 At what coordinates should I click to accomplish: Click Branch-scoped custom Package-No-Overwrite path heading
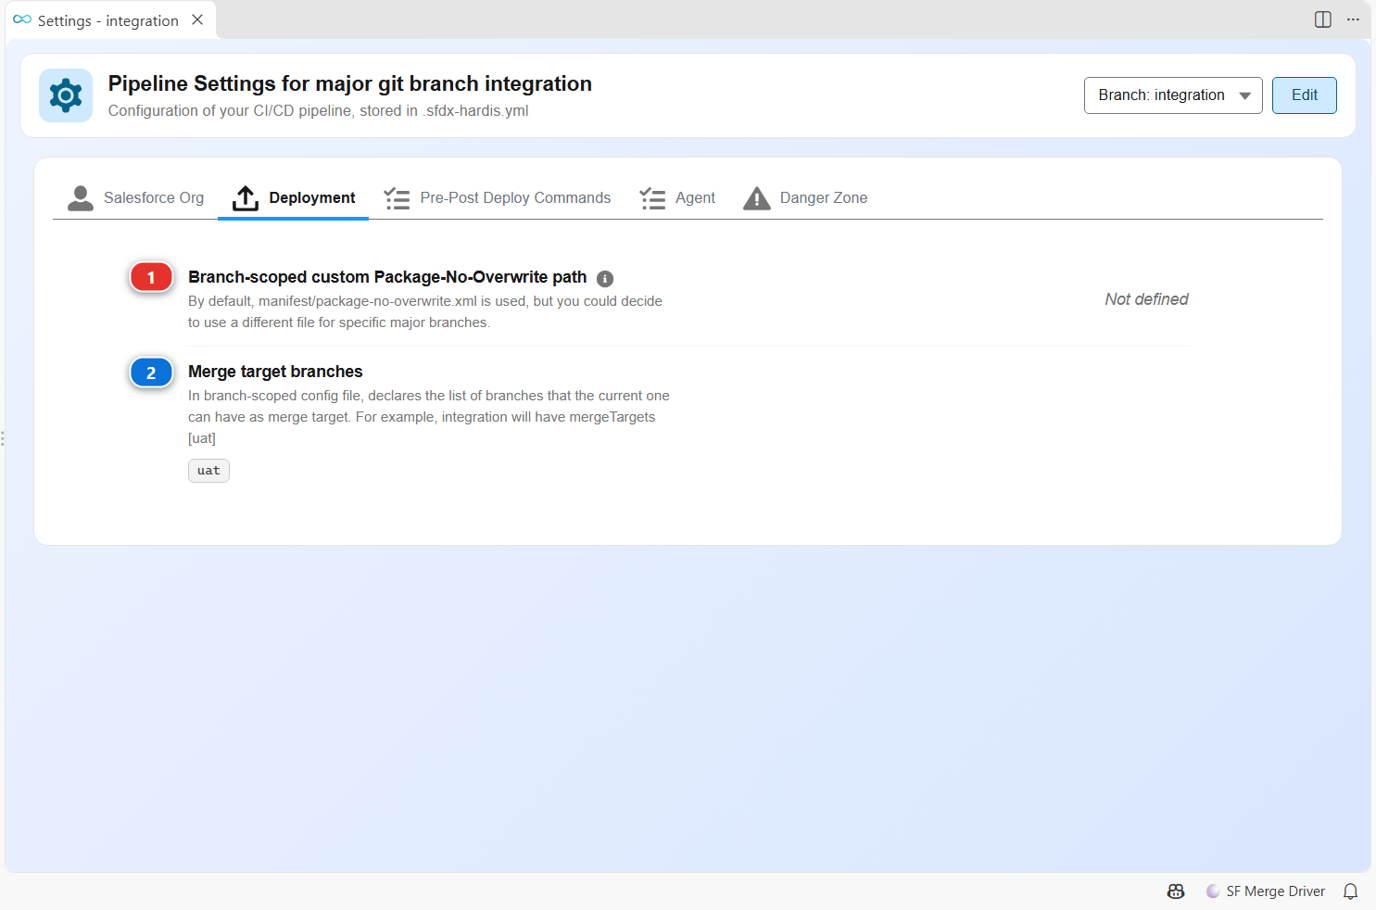point(387,277)
